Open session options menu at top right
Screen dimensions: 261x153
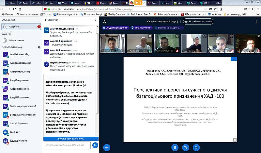(256, 22)
